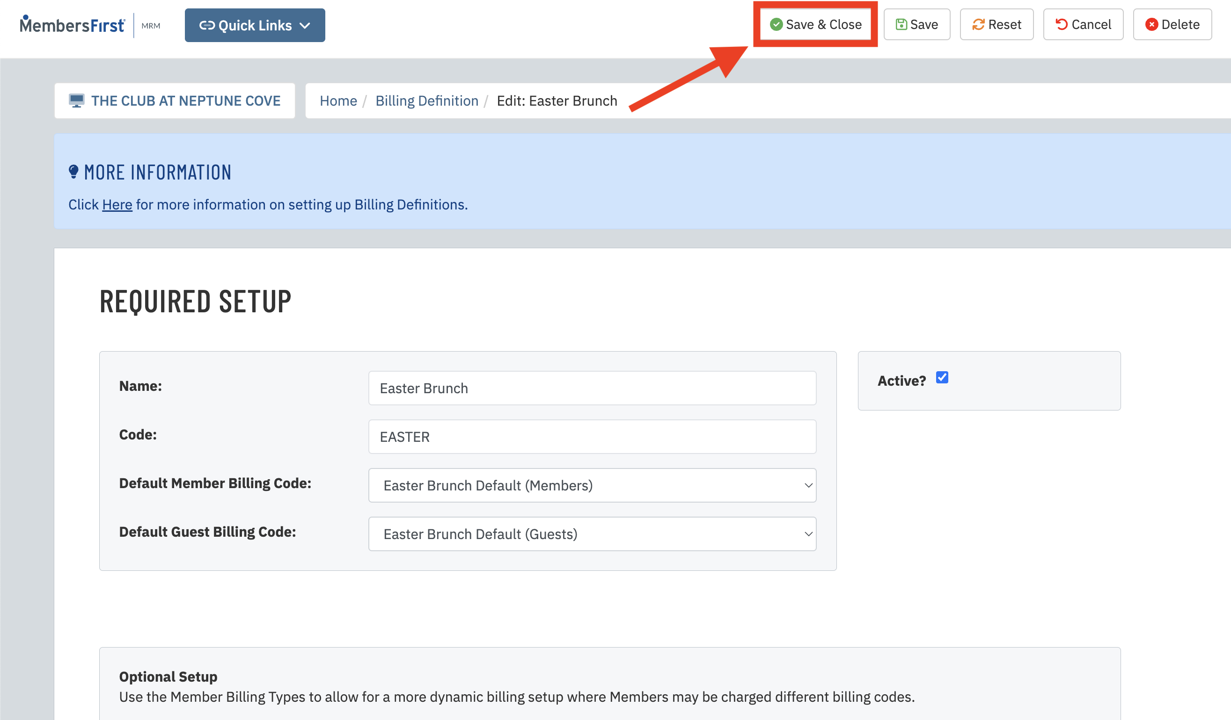The image size is (1231, 720).
Task: Click the 'Name:' field label
Action: (x=140, y=386)
